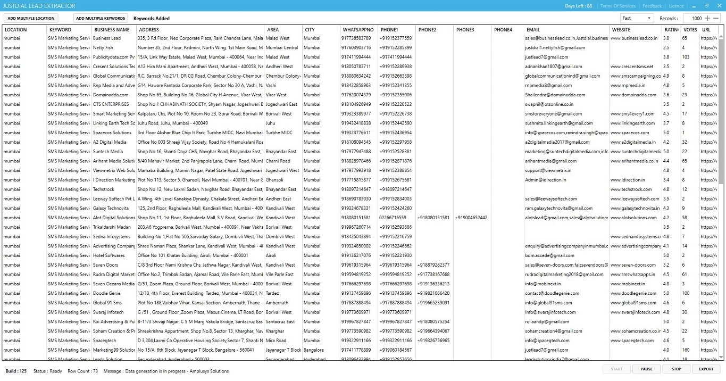Click the website www.crescentsms.net cell

click(x=632, y=67)
